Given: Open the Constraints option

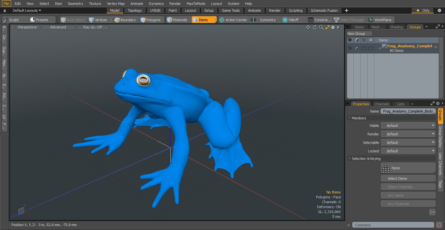Looking at the screenshot, I should pos(320,20).
